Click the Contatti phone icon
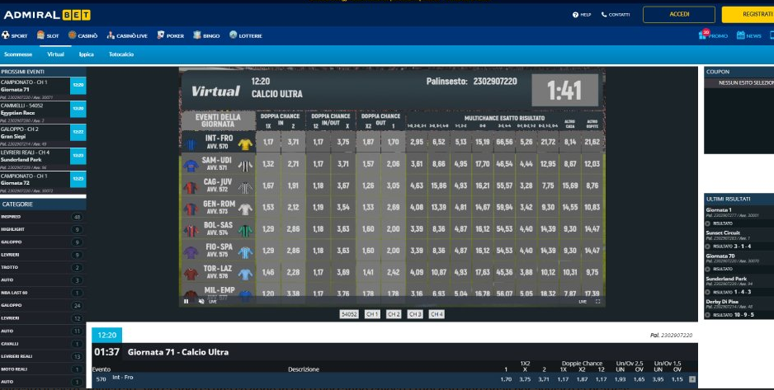The height and width of the screenshot is (390, 774). 604,15
